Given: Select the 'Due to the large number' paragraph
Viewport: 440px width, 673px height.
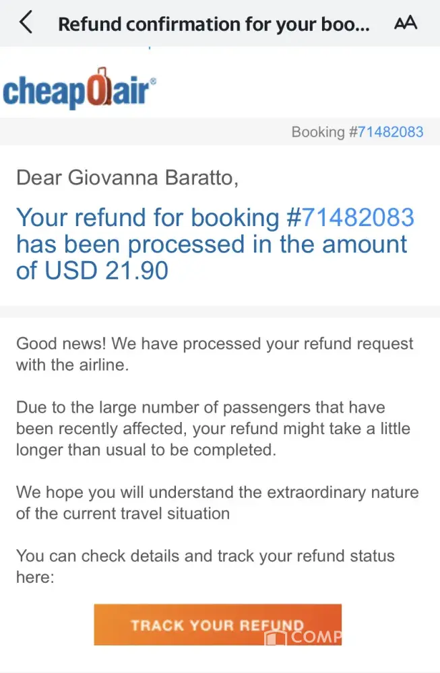Looking at the screenshot, I should click(213, 429).
